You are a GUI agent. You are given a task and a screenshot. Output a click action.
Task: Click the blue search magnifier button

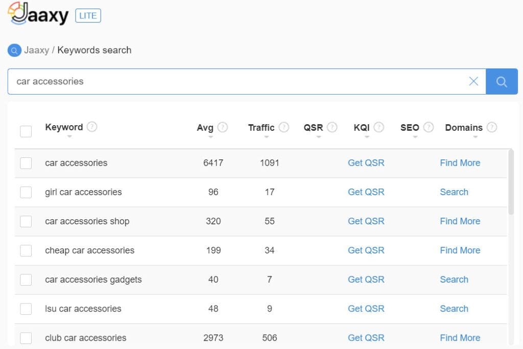pos(501,82)
